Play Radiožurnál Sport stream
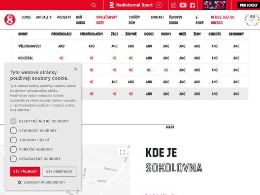Screen dimensions: 260x195 [x=159, y=5]
